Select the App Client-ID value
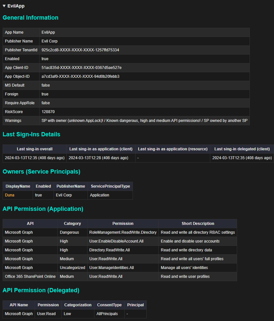The width and height of the screenshot is (274, 321). pos(81,68)
